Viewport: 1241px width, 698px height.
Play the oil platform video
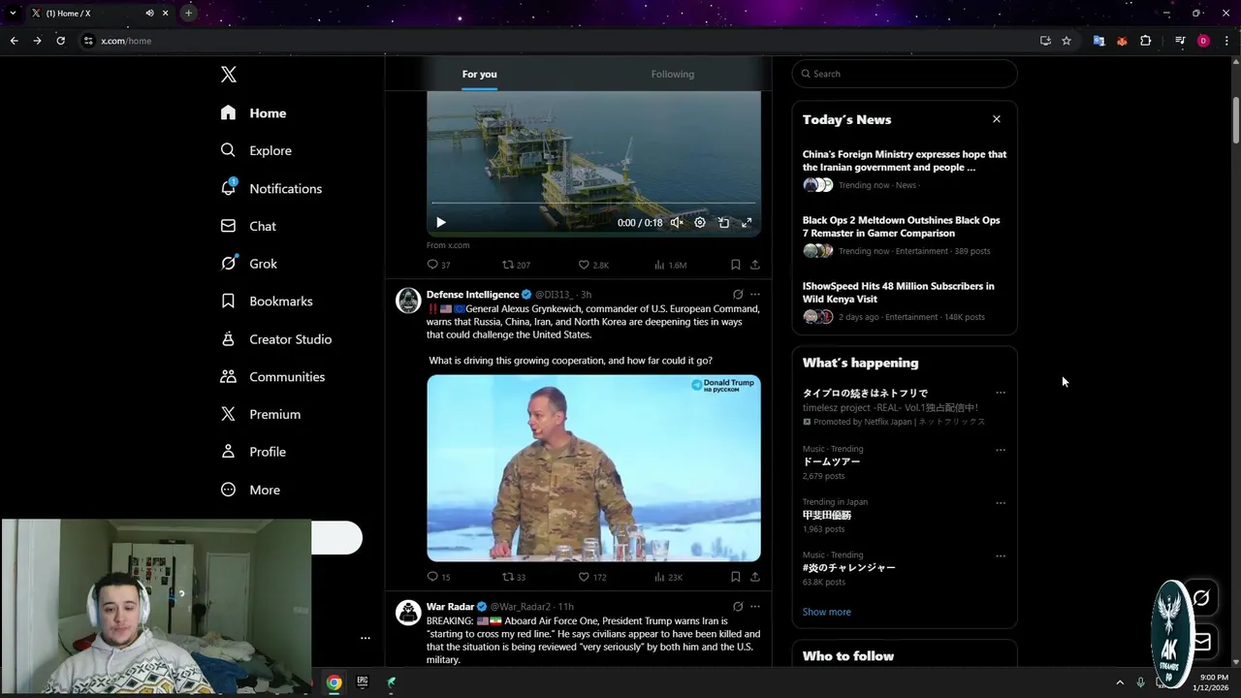[x=441, y=223]
